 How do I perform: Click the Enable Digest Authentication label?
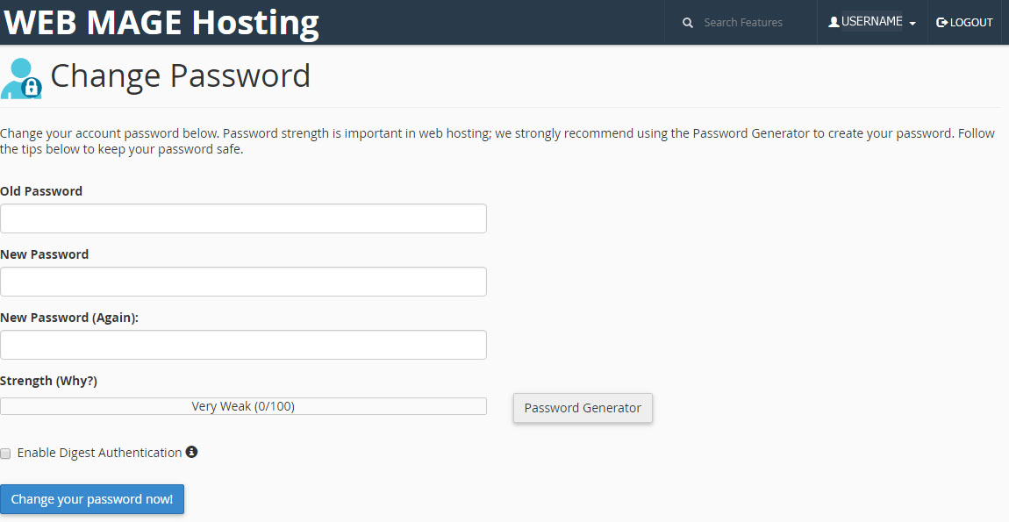(x=99, y=453)
